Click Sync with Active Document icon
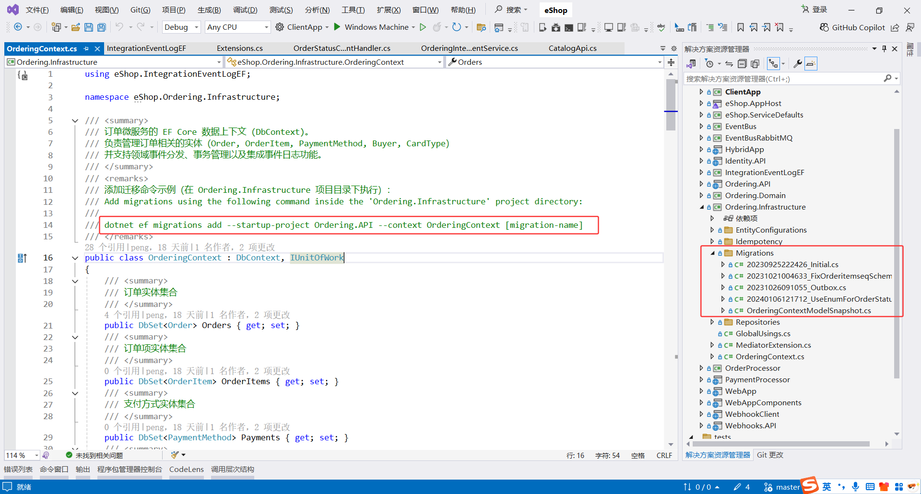Viewport: 921px width, 494px height. (x=729, y=64)
